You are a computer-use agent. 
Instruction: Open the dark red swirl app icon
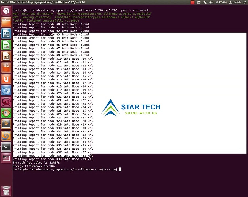(x=6, y=102)
